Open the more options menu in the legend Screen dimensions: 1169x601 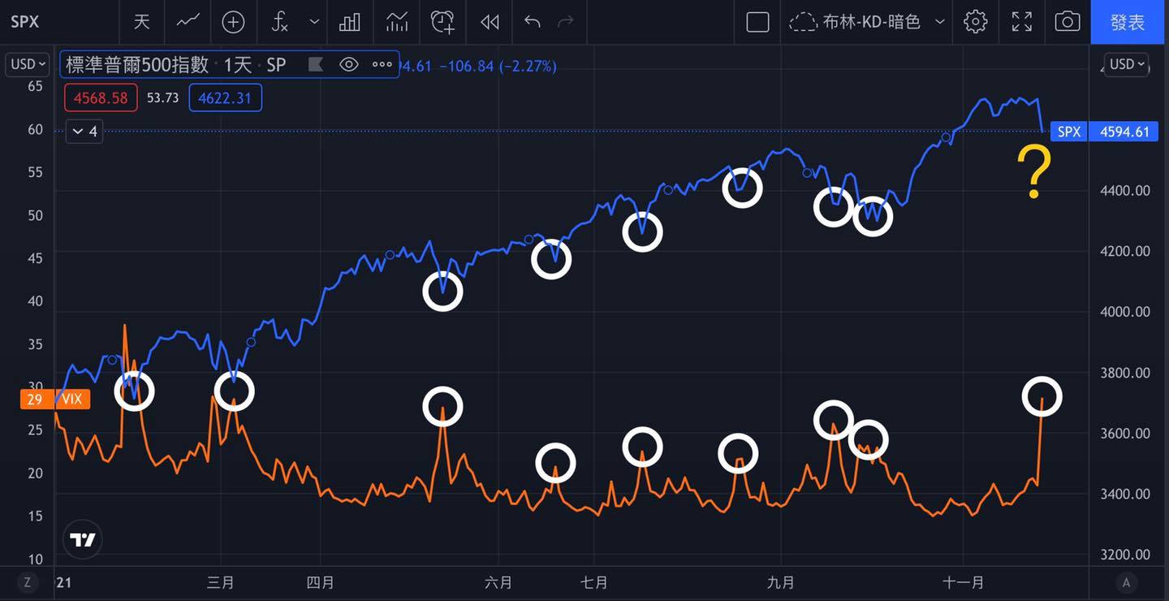(x=382, y=65)
